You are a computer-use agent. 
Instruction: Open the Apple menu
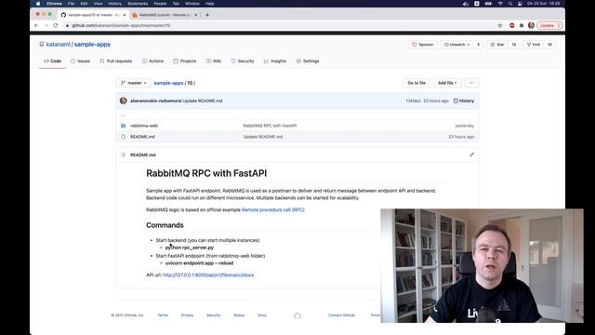pyautogui.click(x=38, y=4)
